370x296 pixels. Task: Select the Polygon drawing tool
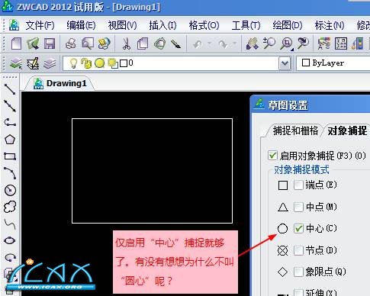[10, 140]
